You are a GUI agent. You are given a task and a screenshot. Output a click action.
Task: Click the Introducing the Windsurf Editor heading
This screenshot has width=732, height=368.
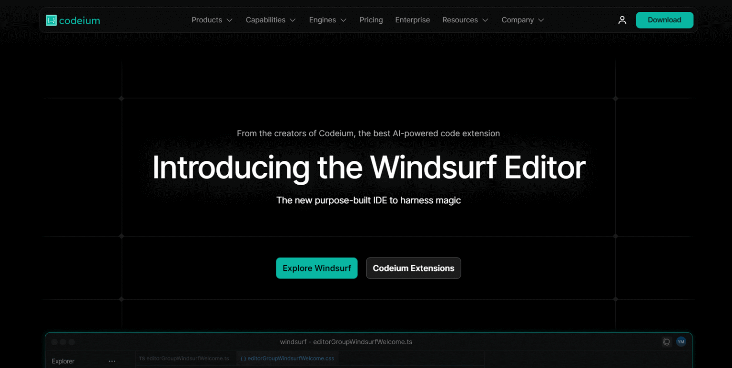(x=368, y=168)
